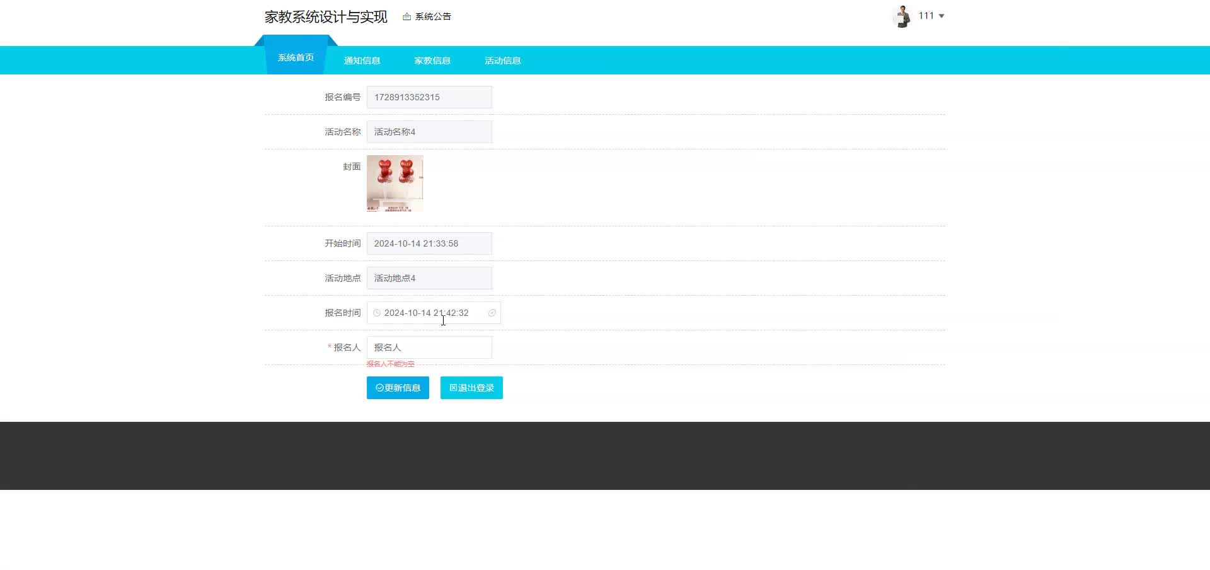Image resolution: width=1210 pixels, height=570 pixels.
Task: Open the 封面 balloon cover thumbnail
Action: (x=395, y=183)
